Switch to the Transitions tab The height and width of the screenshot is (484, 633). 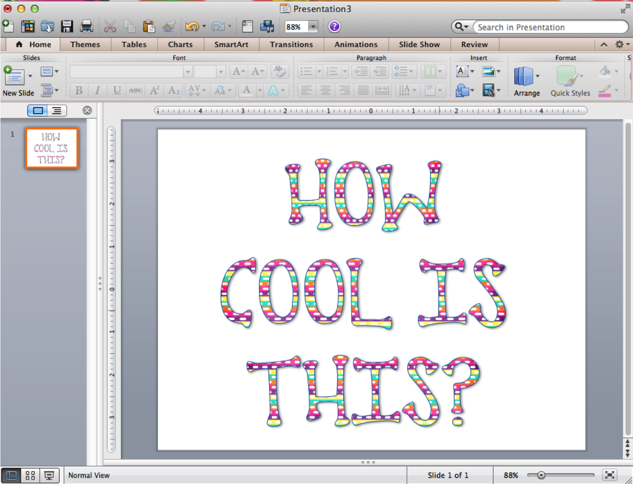pos(291,44)
